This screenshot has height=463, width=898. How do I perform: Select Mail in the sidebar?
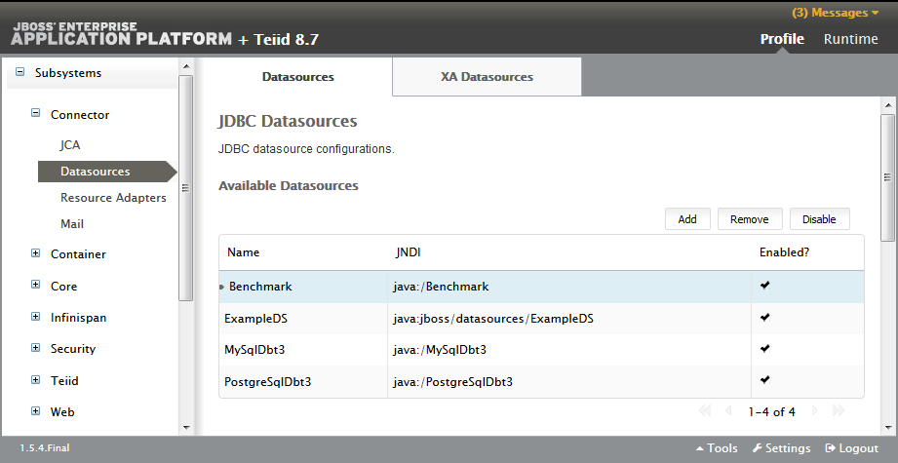pos(72,224)
